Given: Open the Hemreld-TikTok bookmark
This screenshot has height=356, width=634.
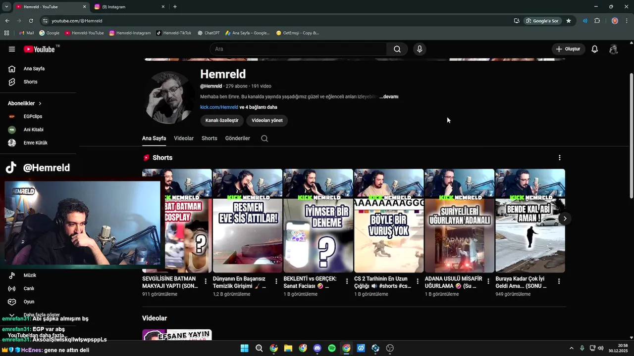Looking at the screenshot, I should [173, 33].
